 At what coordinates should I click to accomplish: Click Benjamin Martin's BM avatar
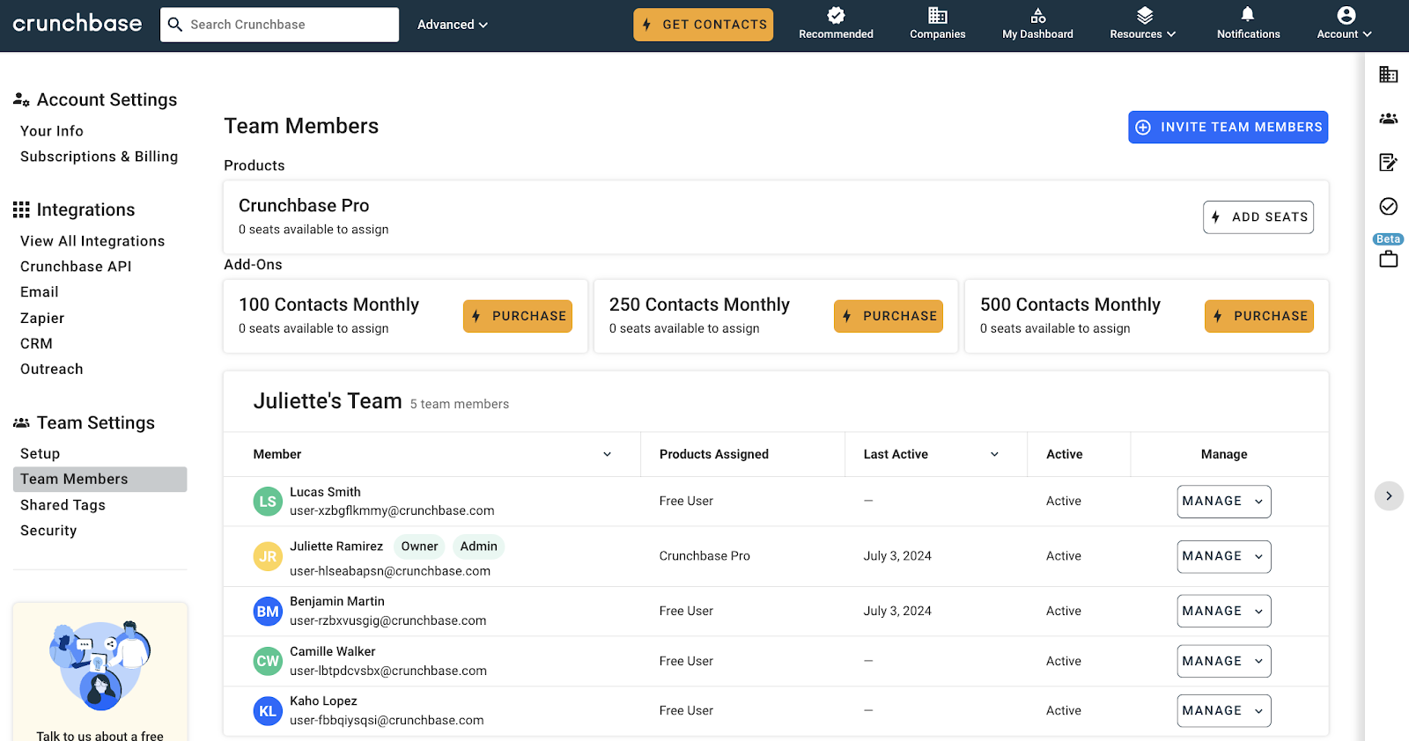pos(268,612)
